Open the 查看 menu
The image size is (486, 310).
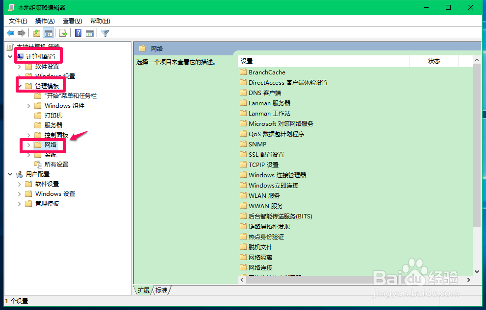pyautogui.click(x=71, y=21)
